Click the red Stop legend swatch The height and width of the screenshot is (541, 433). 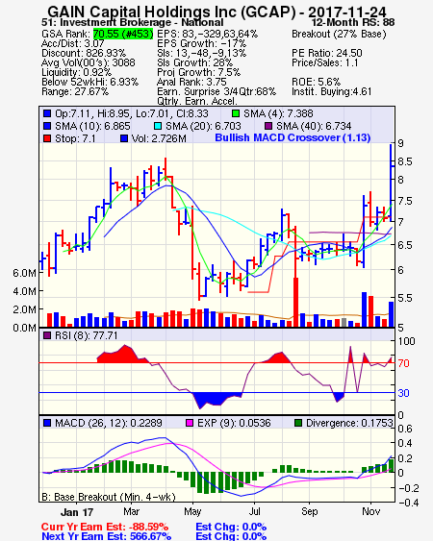click(47, 138)
